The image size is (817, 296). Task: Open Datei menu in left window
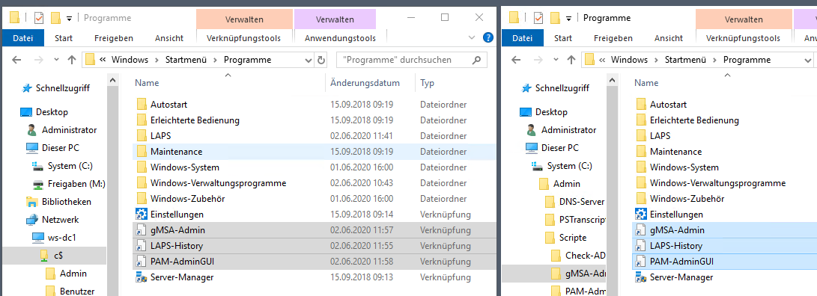tap(23, 38)
